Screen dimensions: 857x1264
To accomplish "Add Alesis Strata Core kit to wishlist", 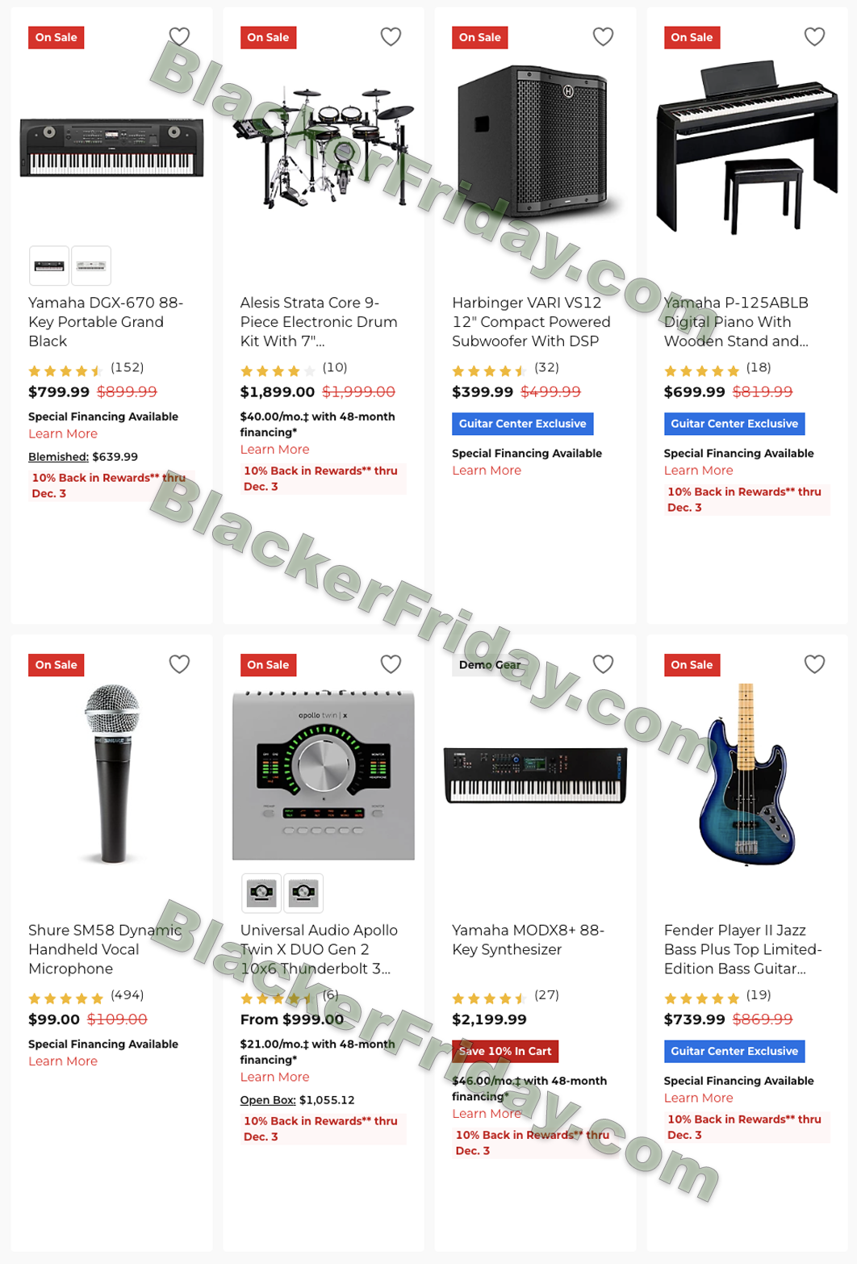I will tap(391, 36).
